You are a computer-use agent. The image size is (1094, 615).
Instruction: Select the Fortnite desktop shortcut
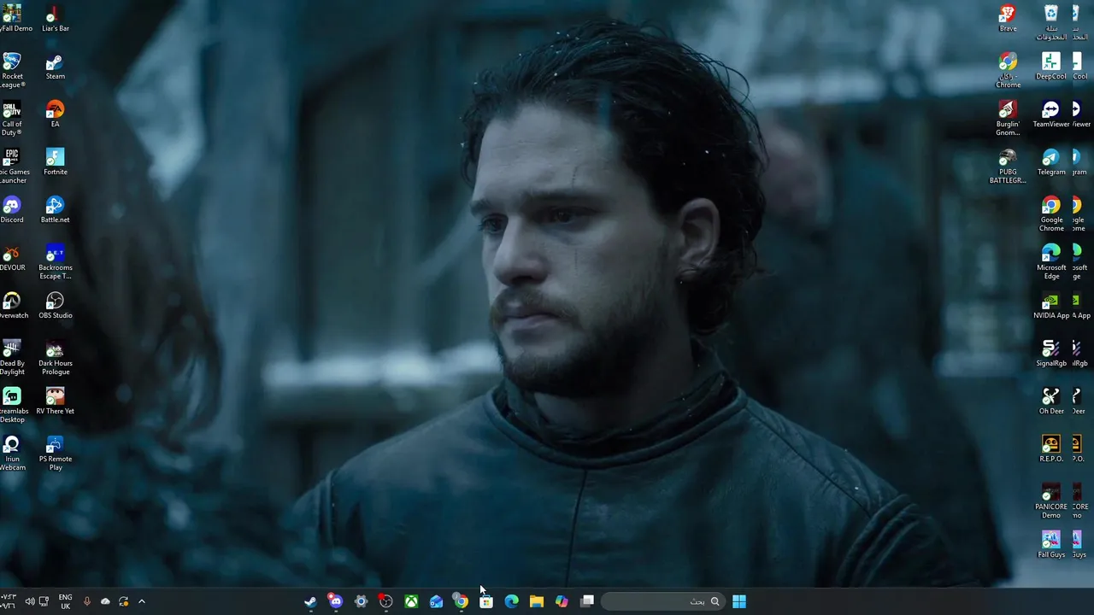point(55,162)
